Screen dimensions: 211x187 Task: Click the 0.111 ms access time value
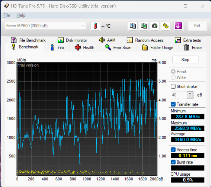(188, 156)
